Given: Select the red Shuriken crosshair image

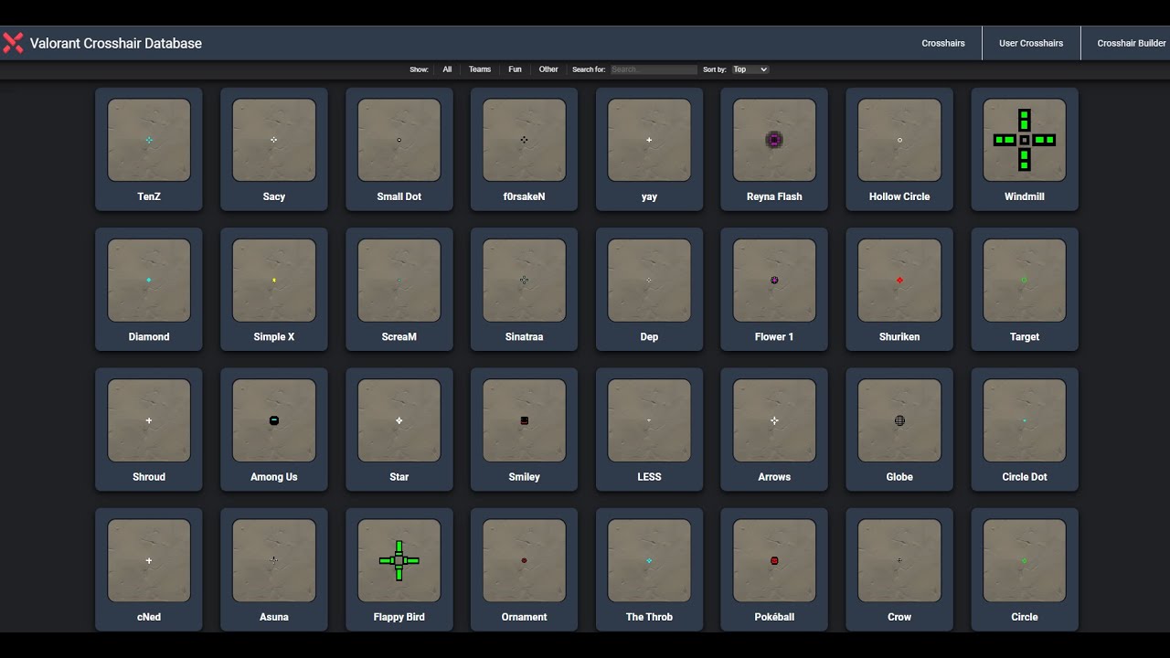Looking at the screenshot, I should pos(899,280).
